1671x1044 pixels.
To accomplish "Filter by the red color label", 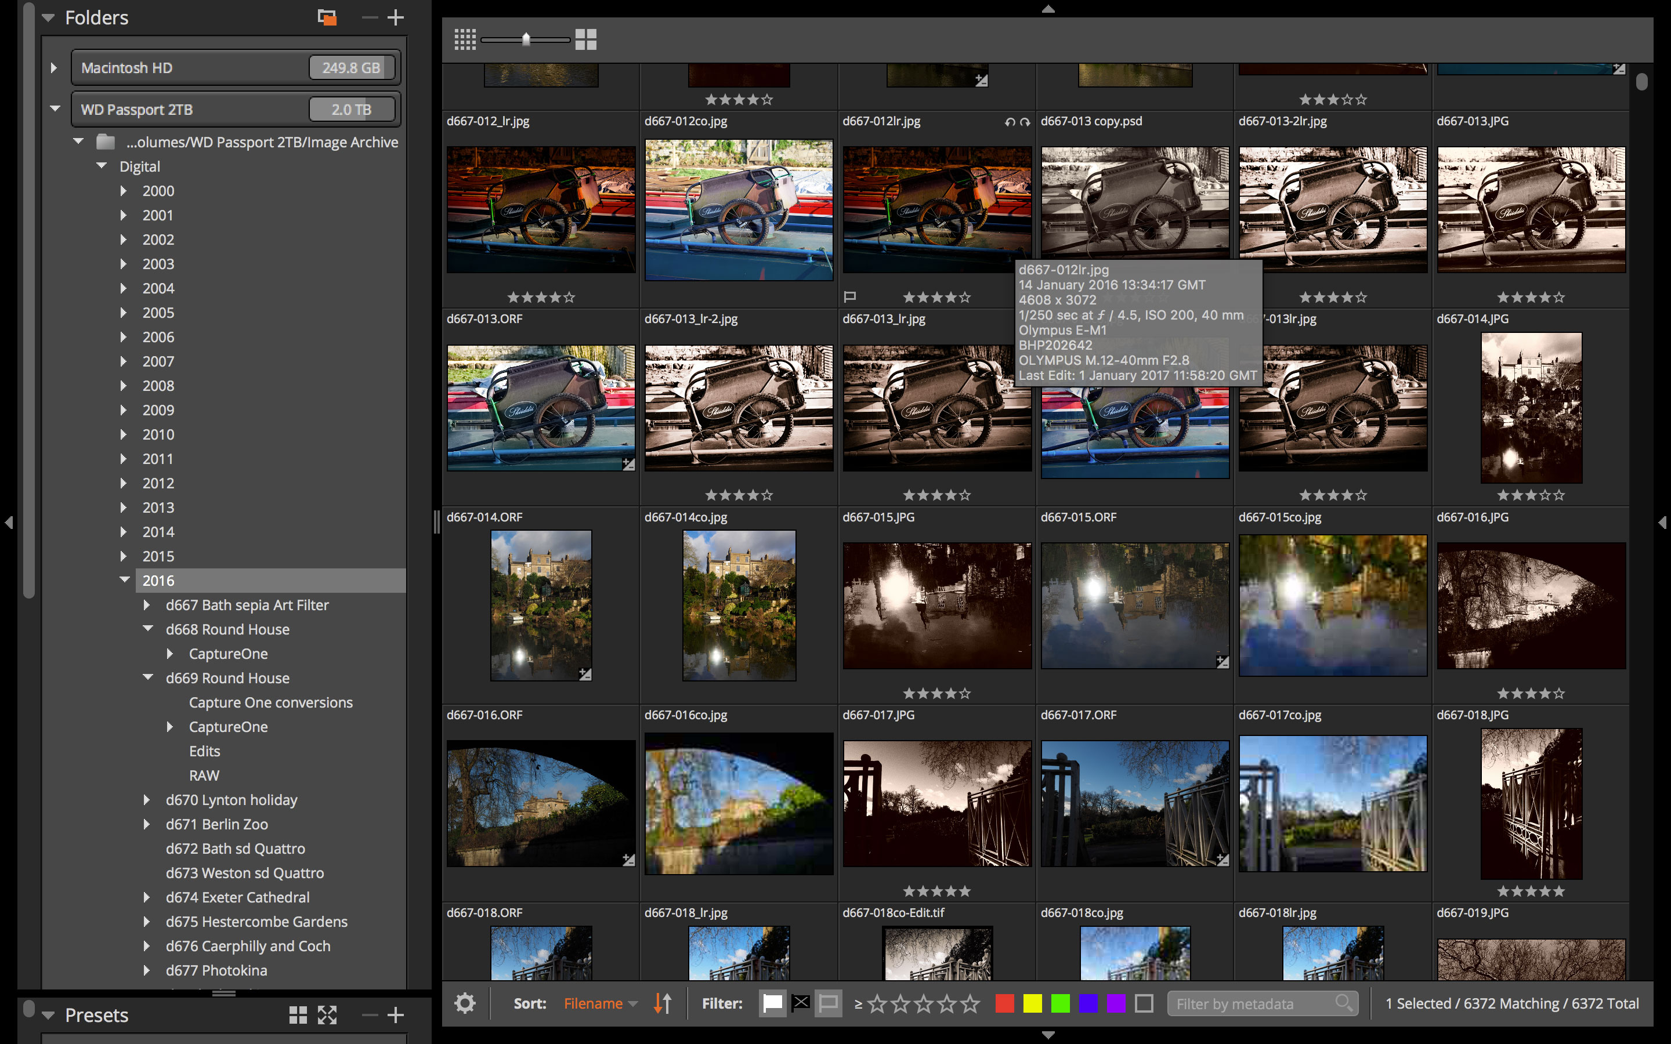I will tap(1005, 1003).
